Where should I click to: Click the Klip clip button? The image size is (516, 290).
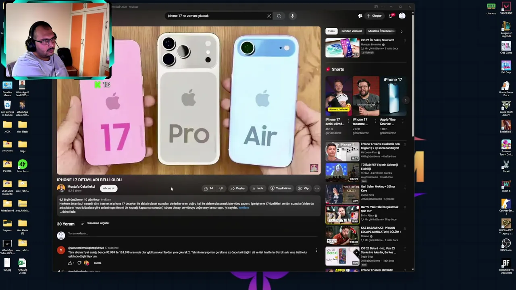[303, 188]
